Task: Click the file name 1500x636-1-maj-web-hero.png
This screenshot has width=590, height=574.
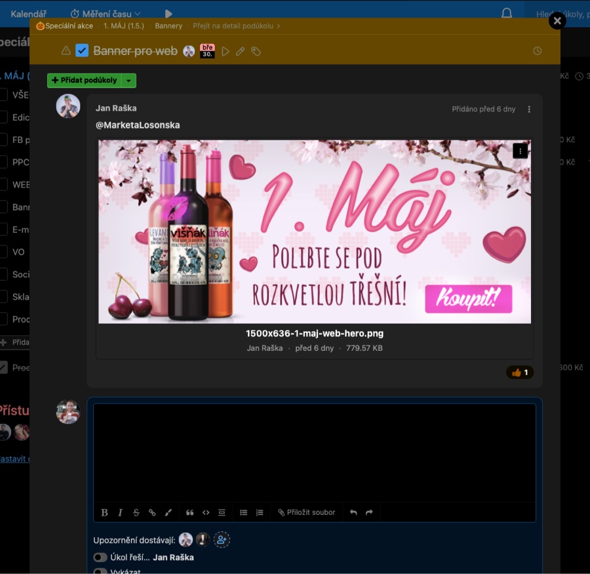Action: (x=315, y=333)
